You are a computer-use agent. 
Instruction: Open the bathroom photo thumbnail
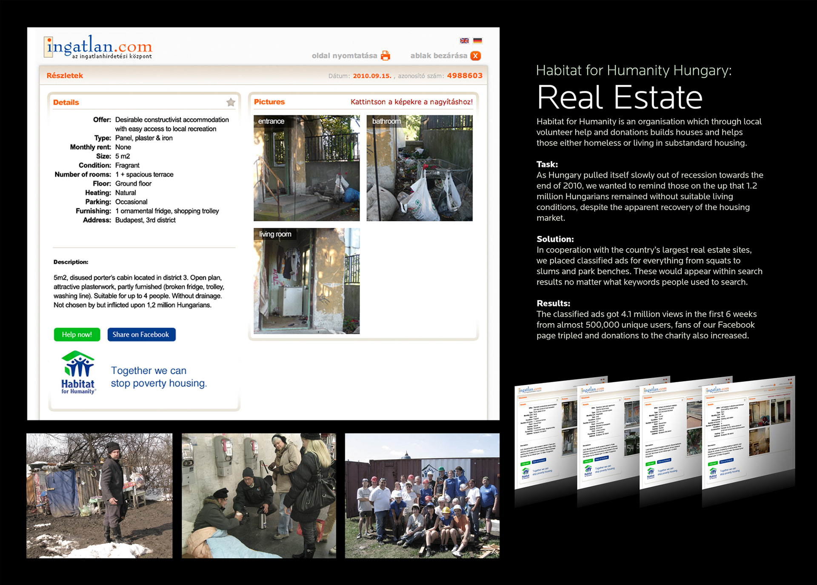pos(419,168)
